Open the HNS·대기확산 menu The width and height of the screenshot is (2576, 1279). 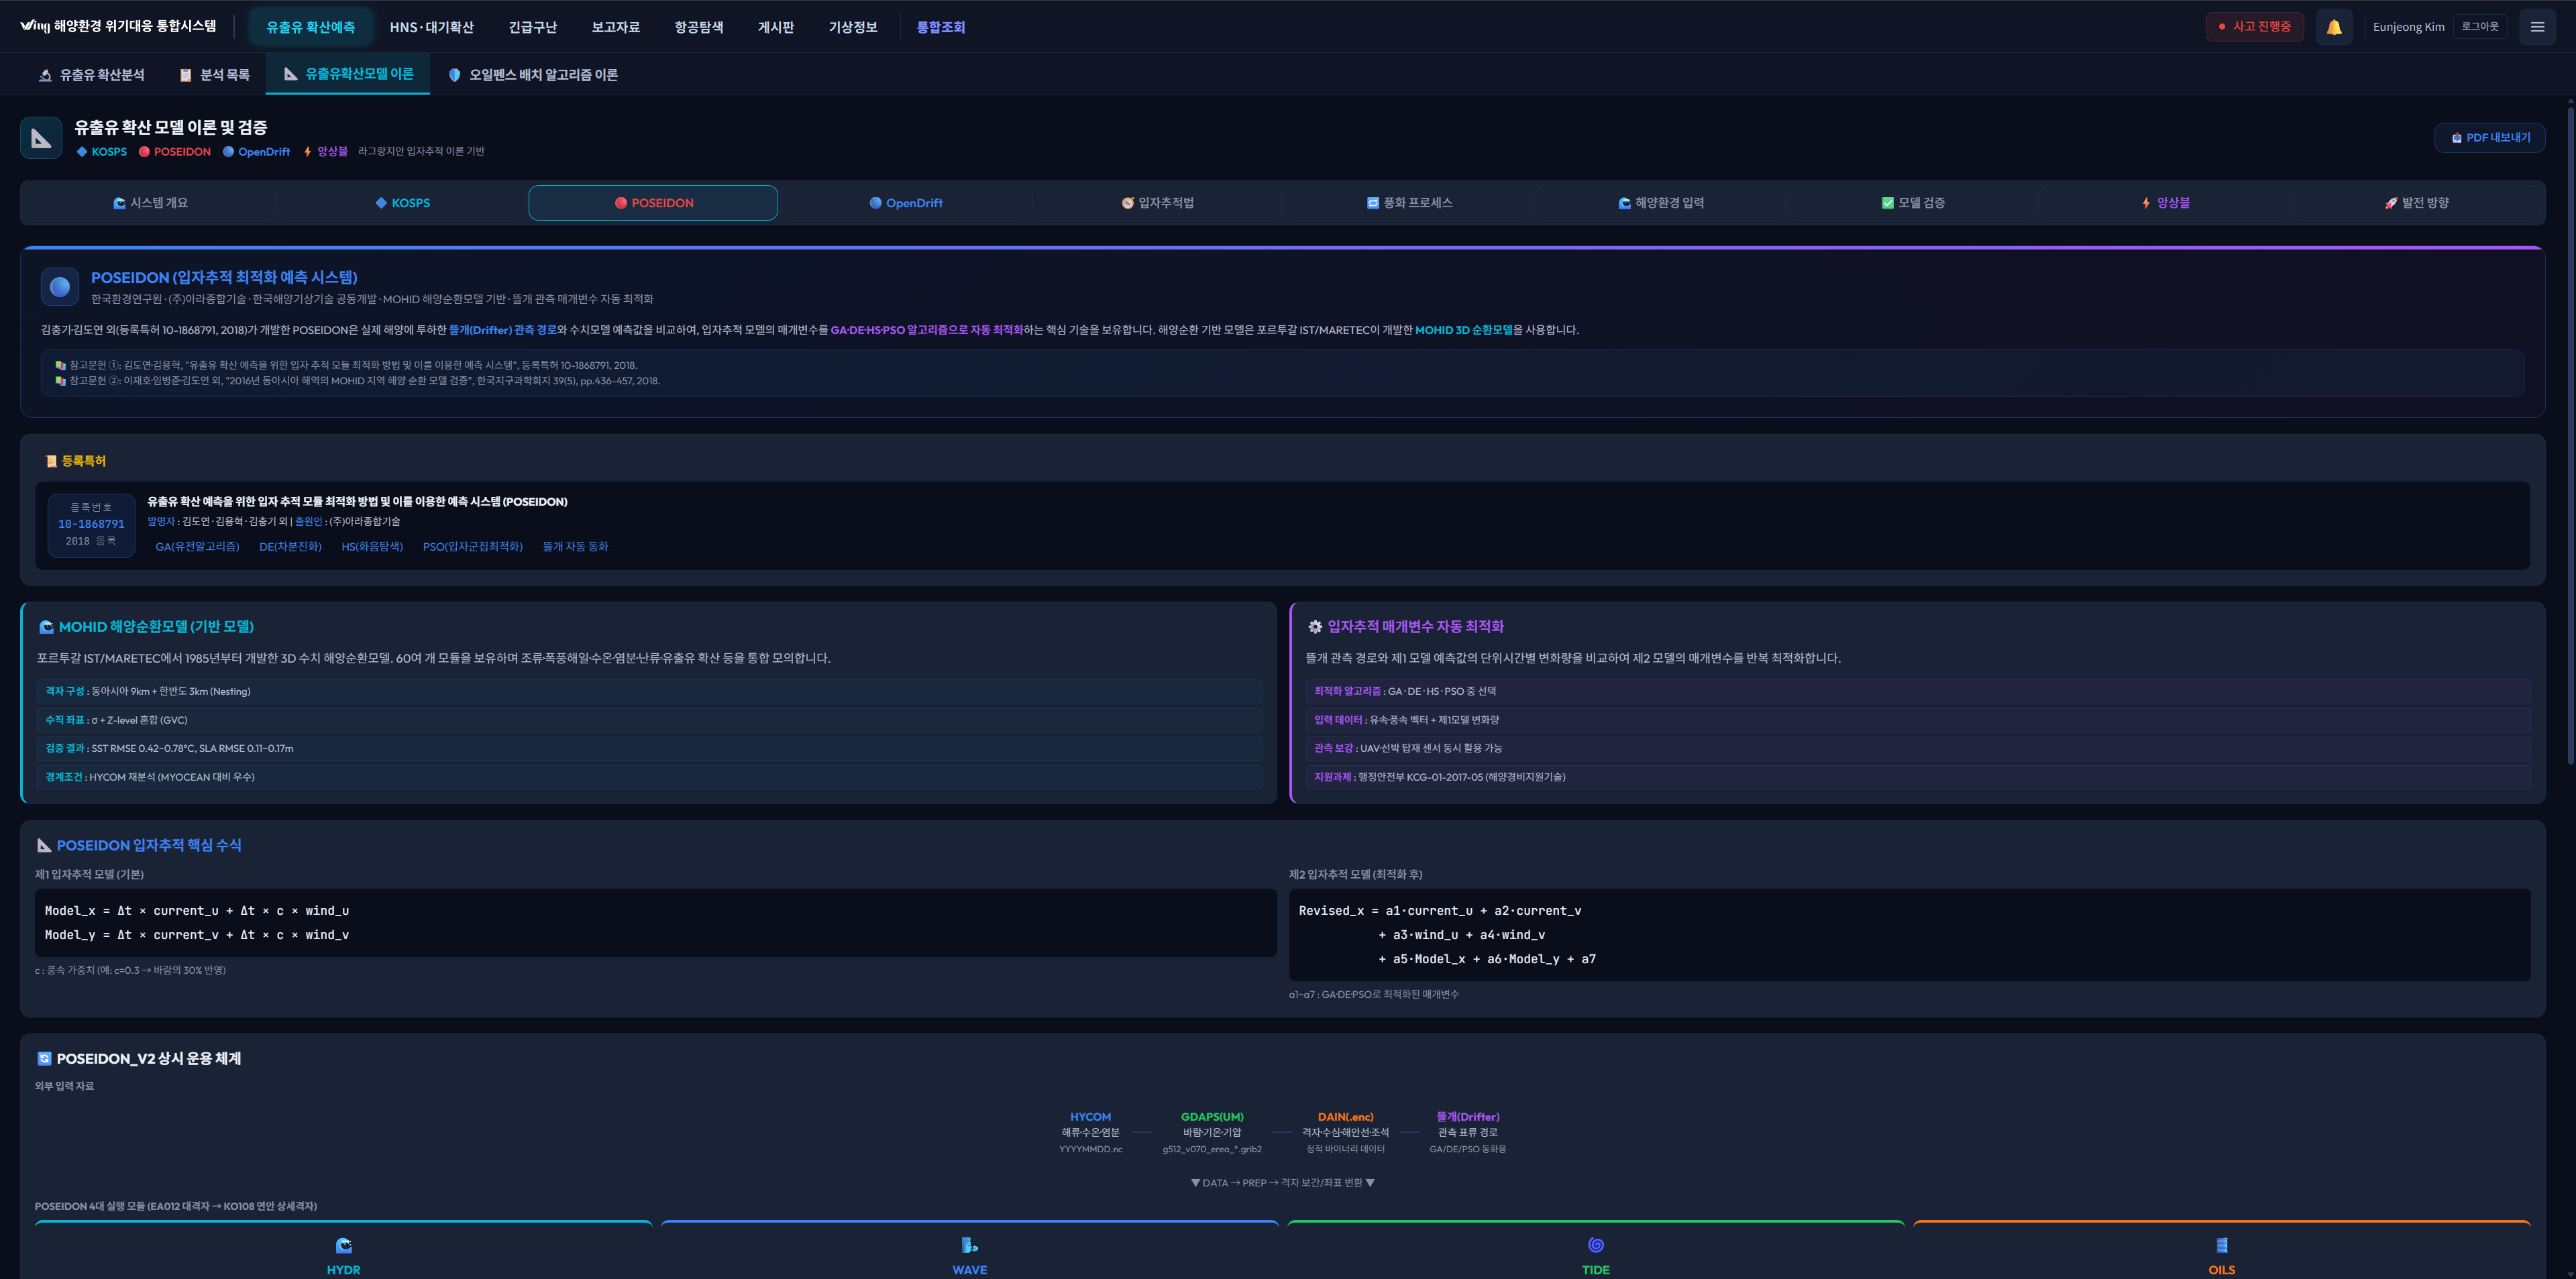(431, 27)
